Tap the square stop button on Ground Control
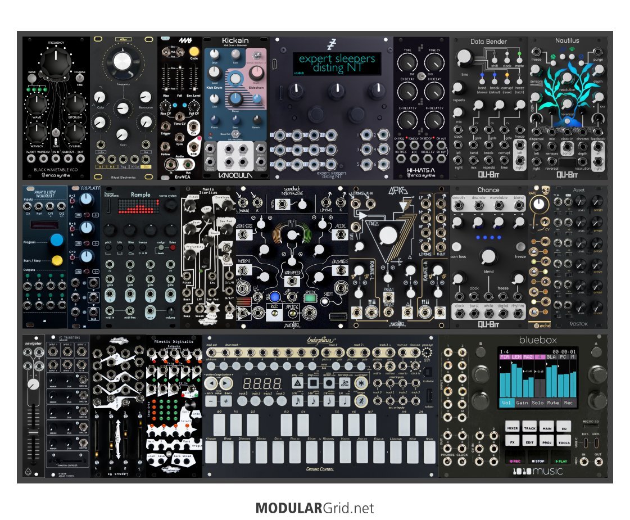Image resolution: width=630 pixels, height=520 pixels. (x=313, y=383)
